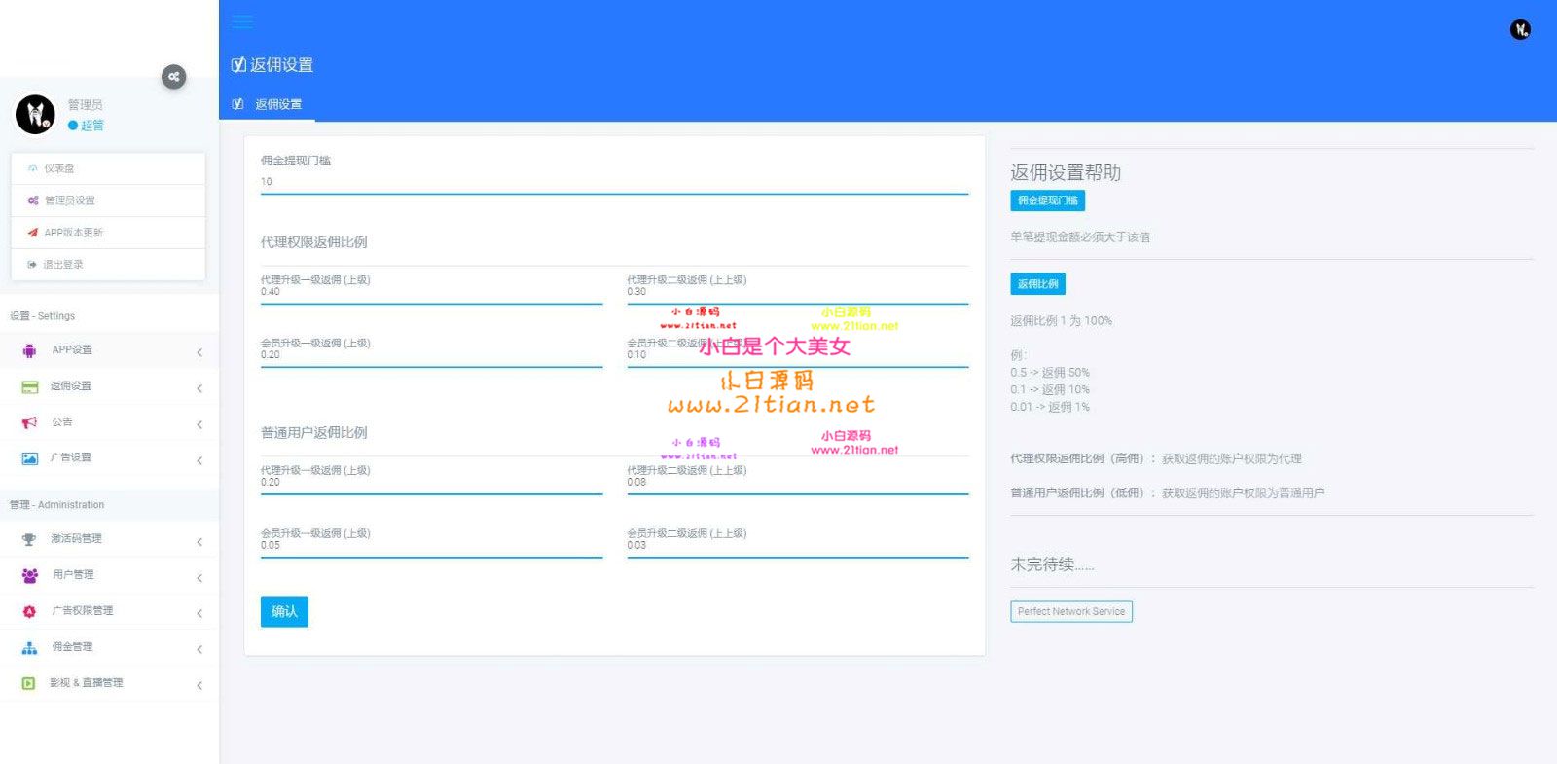Switch to the 返佣设置 tab

point(277,104)
